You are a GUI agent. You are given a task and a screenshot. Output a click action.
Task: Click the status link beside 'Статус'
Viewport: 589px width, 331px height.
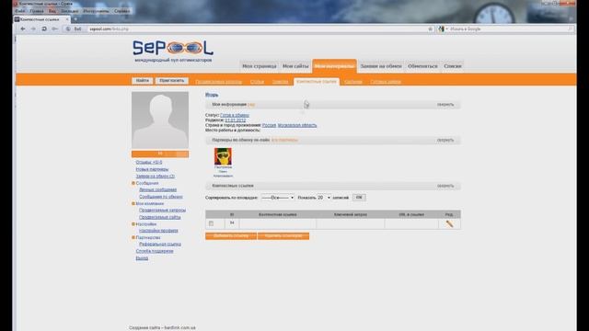pyautogui.click(x=235, y=115)
